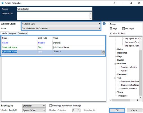Select the Worksheet Name input row
The width and height of the screenshot is (143, 113).
[53, 52]
